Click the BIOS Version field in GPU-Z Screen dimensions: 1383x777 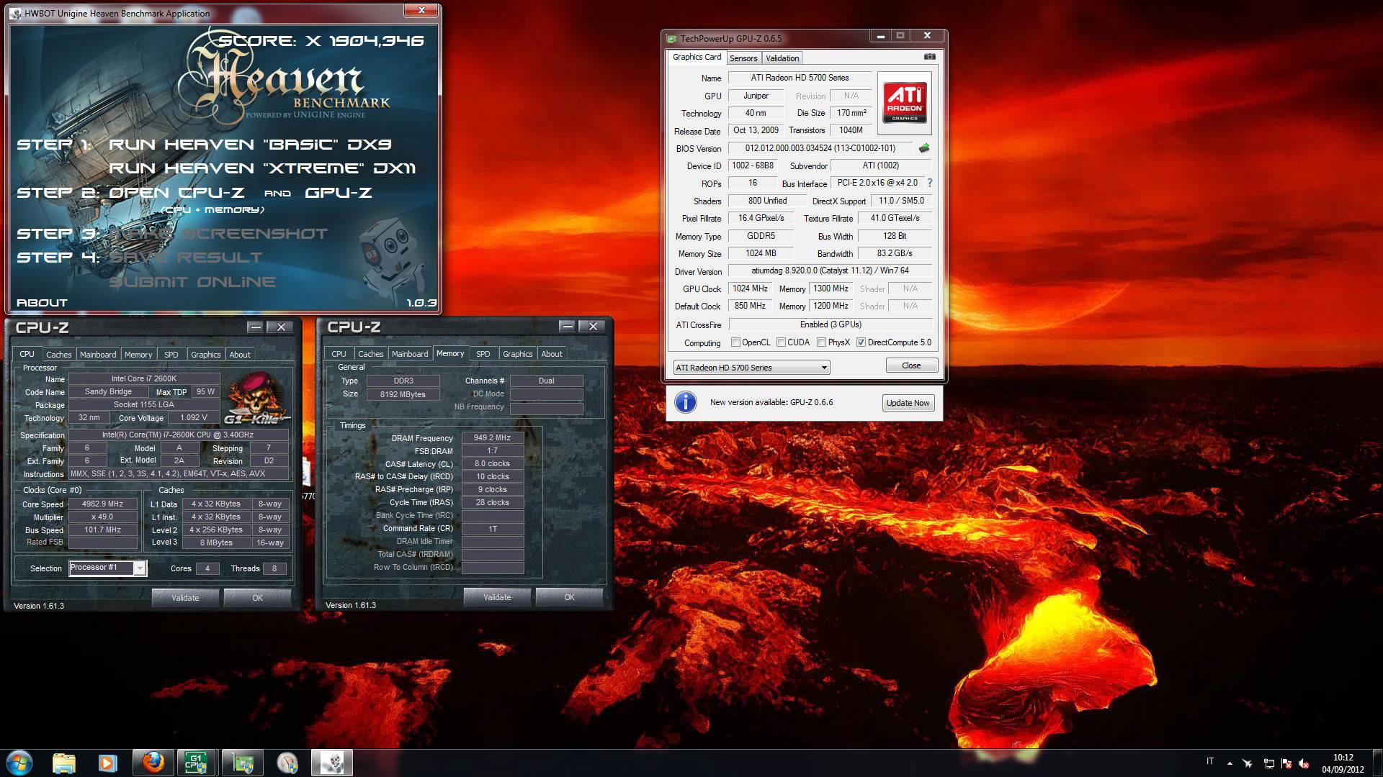[x=820, y=148]
